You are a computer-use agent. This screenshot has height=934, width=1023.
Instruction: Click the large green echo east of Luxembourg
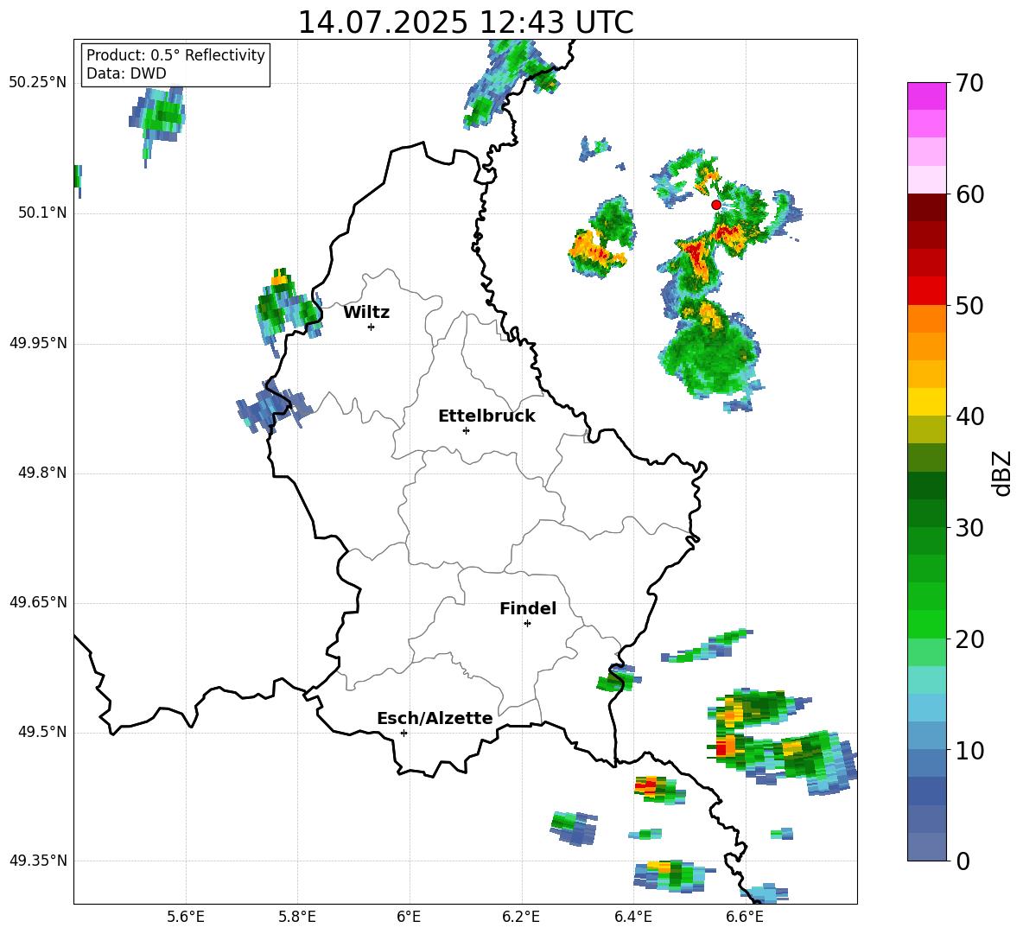click(x=711, y=355)
